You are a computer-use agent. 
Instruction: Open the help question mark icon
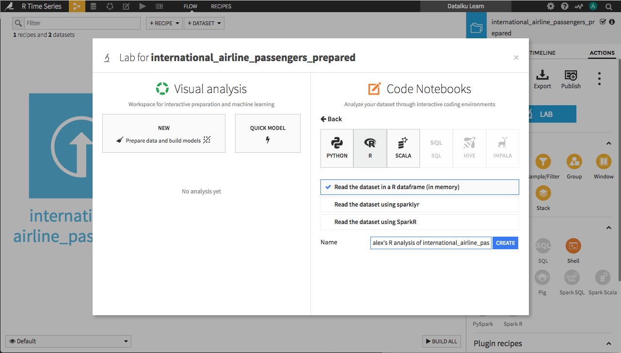coord(565,6)
